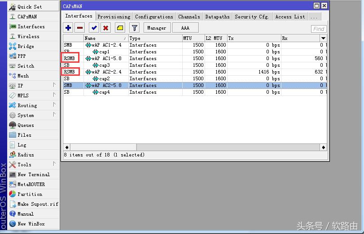The image size is (364, 234).
Task: Open Queues in the sidebar
Action: click(x=34, y=125)
